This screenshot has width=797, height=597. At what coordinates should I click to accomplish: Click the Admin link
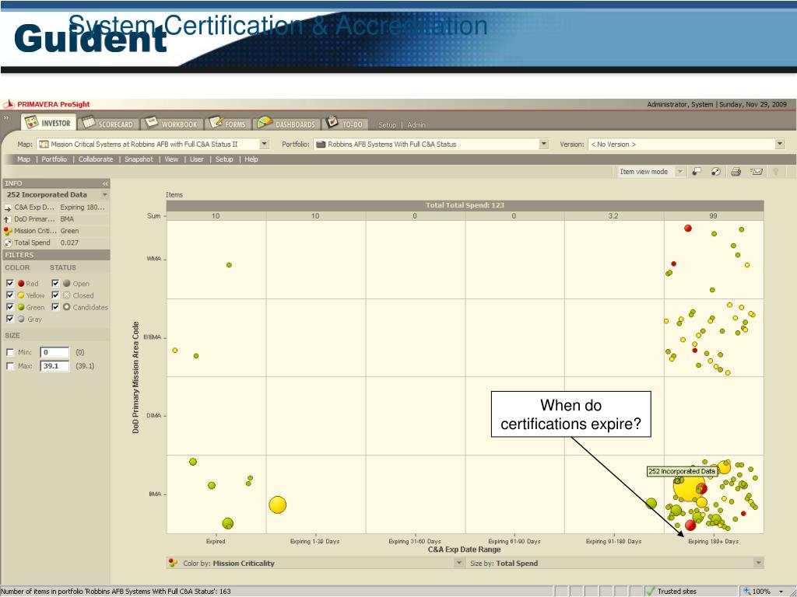416,125
